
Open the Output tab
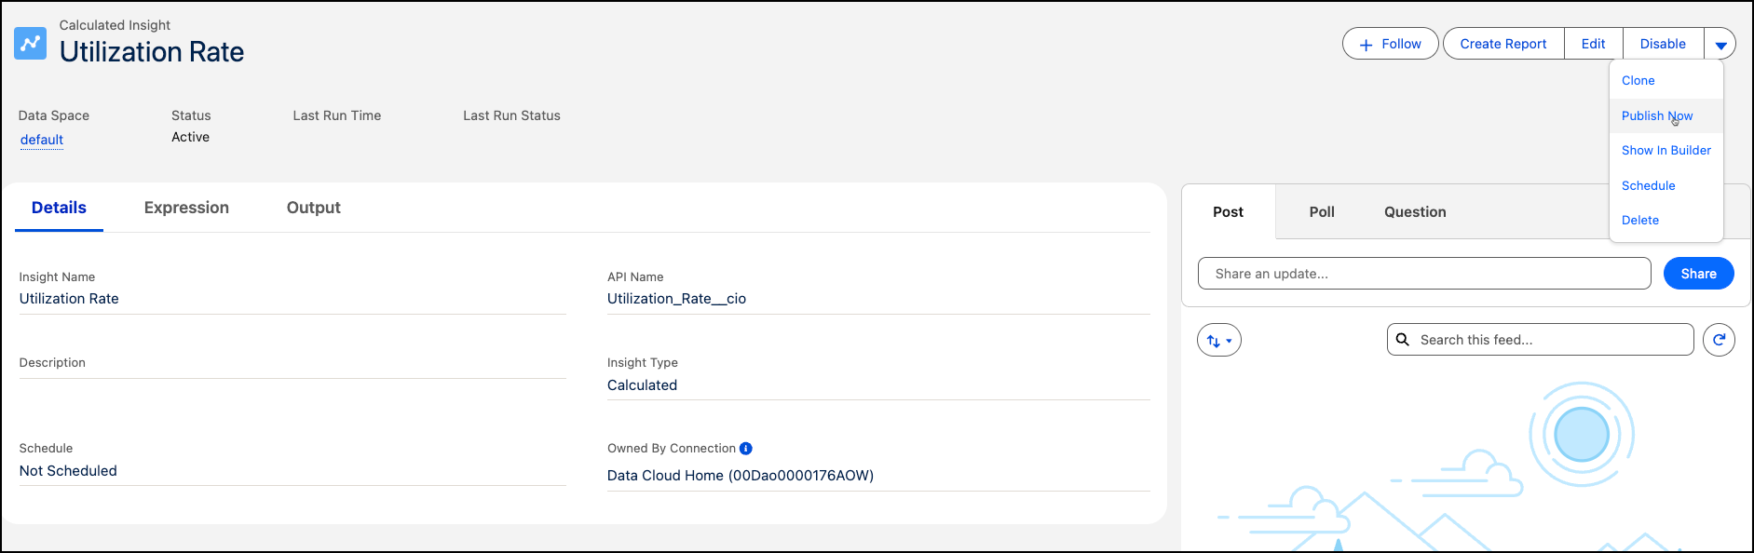pos(313,208)
